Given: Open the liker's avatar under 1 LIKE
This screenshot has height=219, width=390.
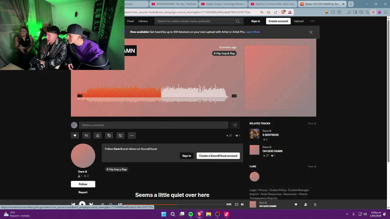Looking at the screenshot, I should point(254,177).
